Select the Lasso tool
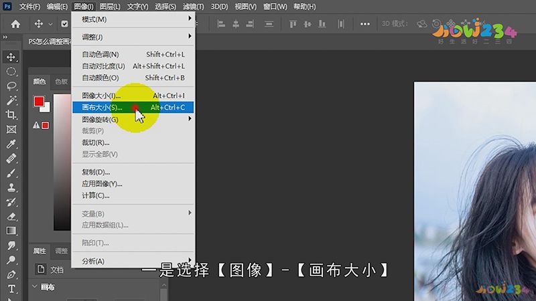Viewport: 536px width, 301px height. 11,86
